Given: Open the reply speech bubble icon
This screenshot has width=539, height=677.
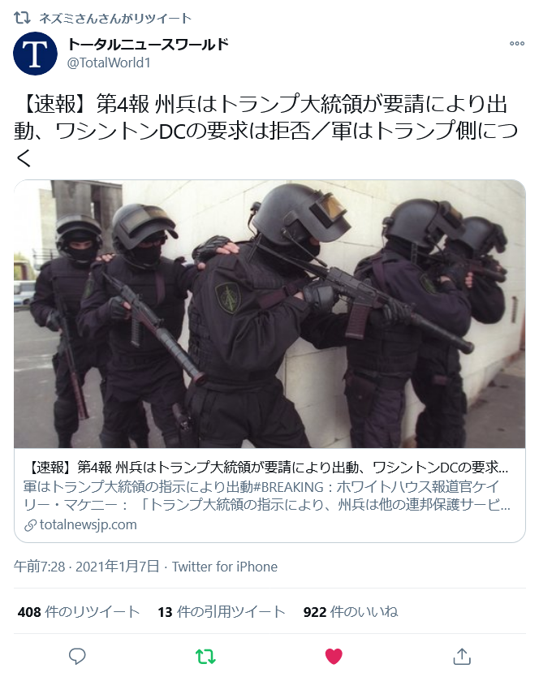Looking at the screenshot, I should pos(77,656).
